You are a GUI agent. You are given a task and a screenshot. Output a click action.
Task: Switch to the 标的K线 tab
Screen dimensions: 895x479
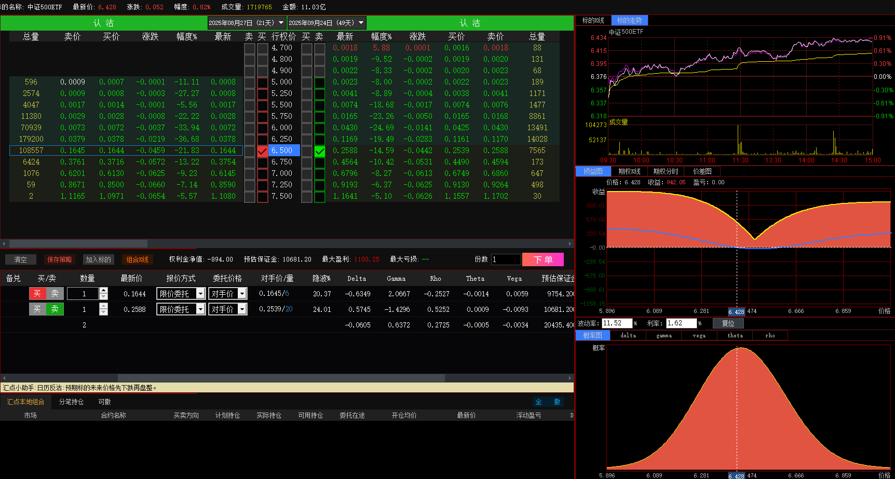tap(593, 20)
